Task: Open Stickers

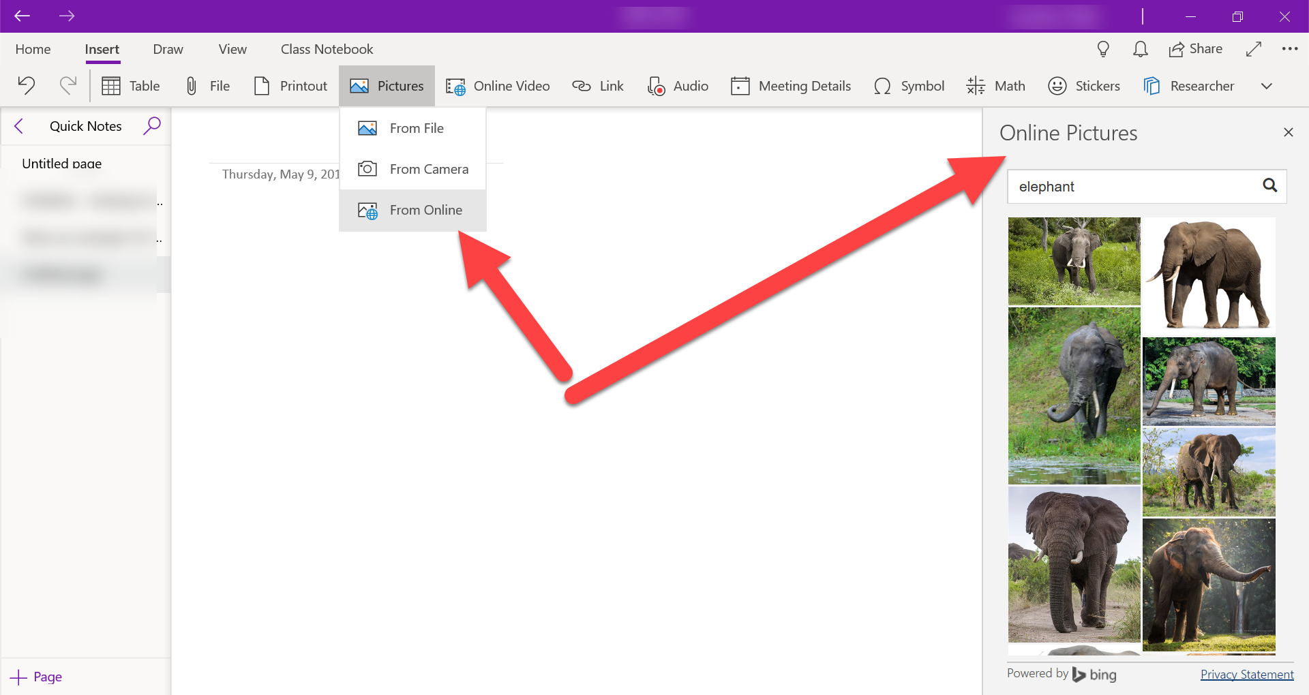Action: pyautogui.click(x=1084, y=86)
